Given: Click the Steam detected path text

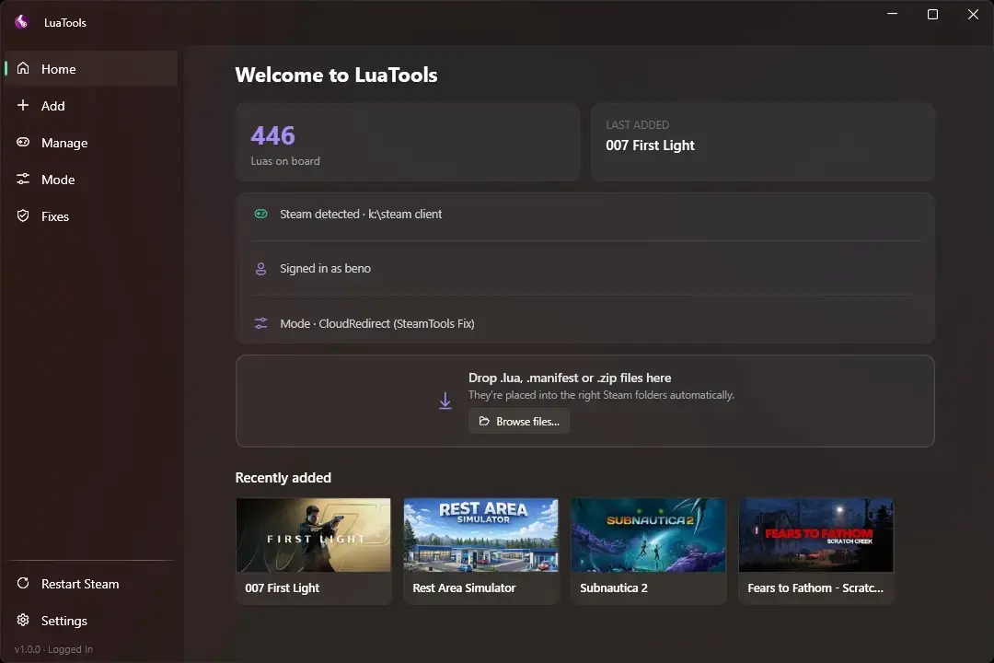Looking at the screenshot, I should click(x=361, y=215).
